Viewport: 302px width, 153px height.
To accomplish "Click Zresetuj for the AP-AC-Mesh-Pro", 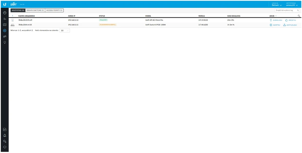I will point(291,20).
